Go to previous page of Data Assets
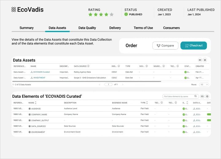The width and height of the screenshot is (221, 159). (x=100, y=85)
